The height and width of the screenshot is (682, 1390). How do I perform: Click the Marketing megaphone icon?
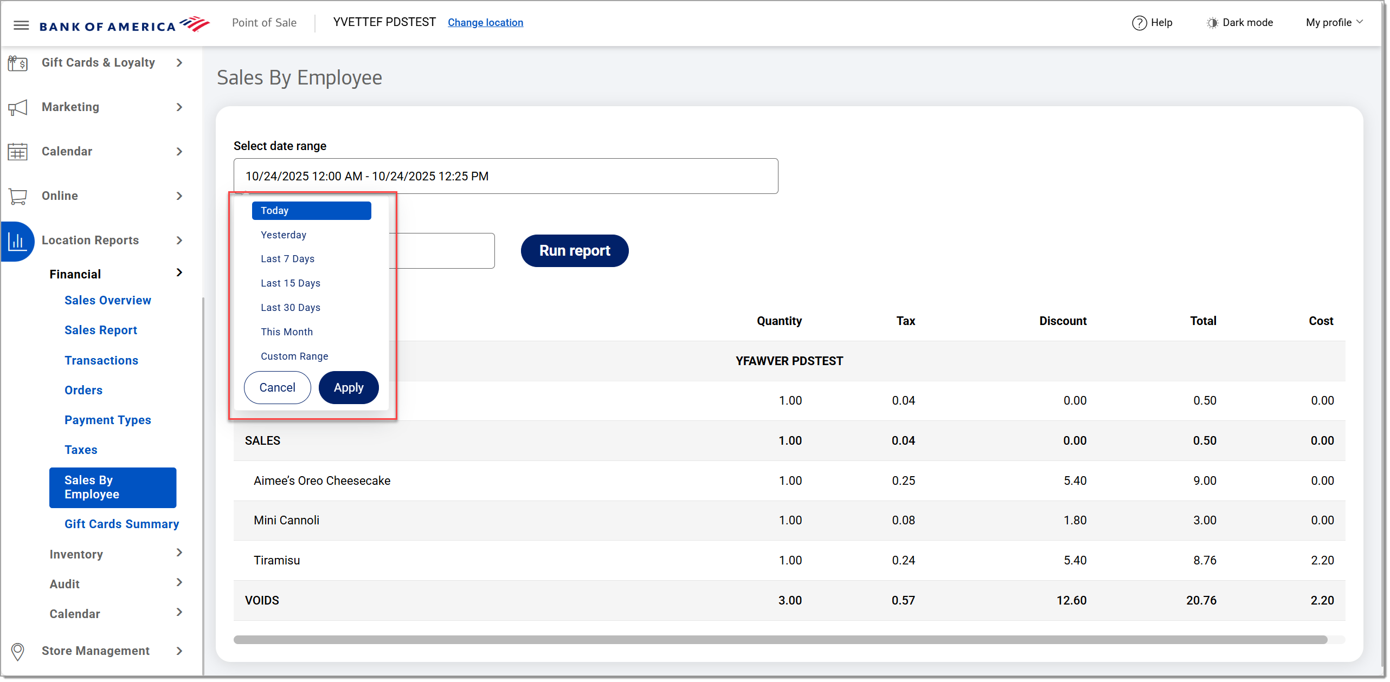pos(18,107)
